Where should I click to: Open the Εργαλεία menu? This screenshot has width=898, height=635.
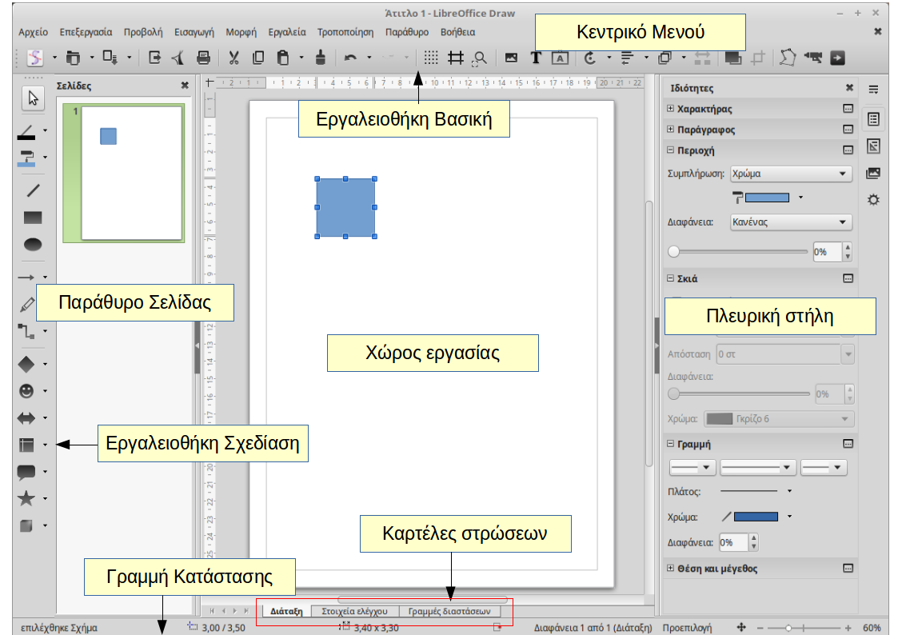click(287, 32)
